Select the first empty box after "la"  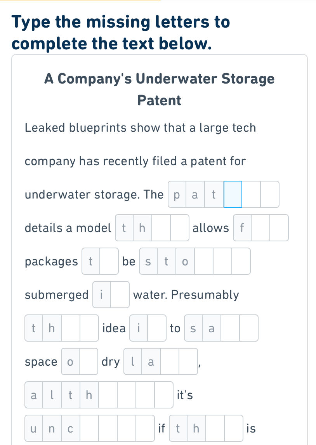tap(170, 361)
